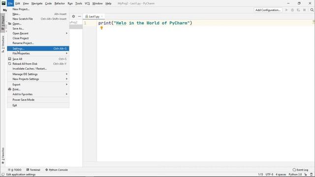Click the PyCharm logo icon in title bar
The height and width of the screenshot is (177, 315).
click(x=3, y=3)
